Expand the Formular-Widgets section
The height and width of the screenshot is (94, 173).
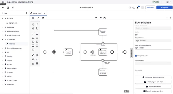[x=3, y=31]
